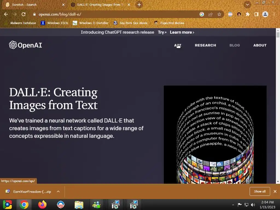Expand the tab search dropdown

pos(247,5)
